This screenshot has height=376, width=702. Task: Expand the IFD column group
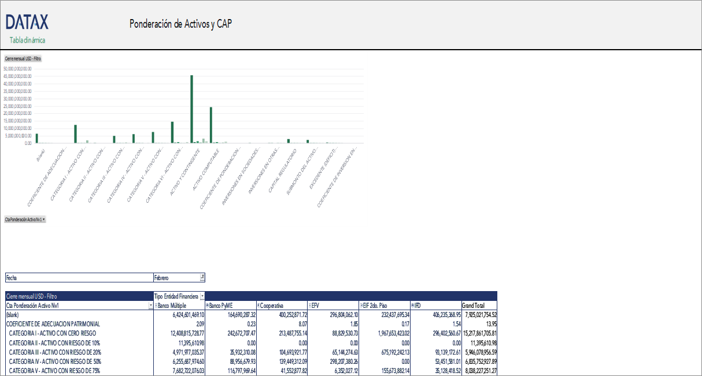tap(412, 306)
